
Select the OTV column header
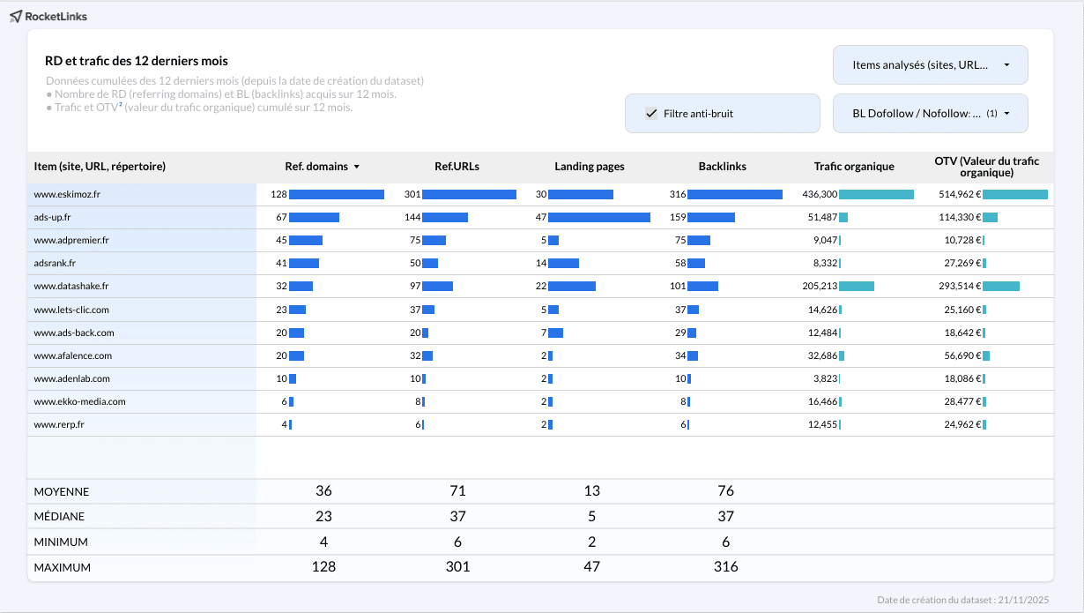pos(987,167)
